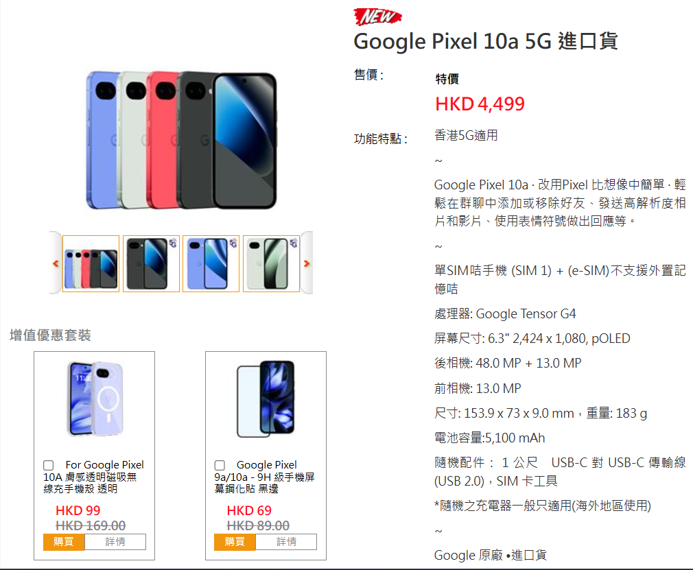693x570 pixels.
Task: Click the right carousel arrow for thumbnails
Action: point(307,263)
